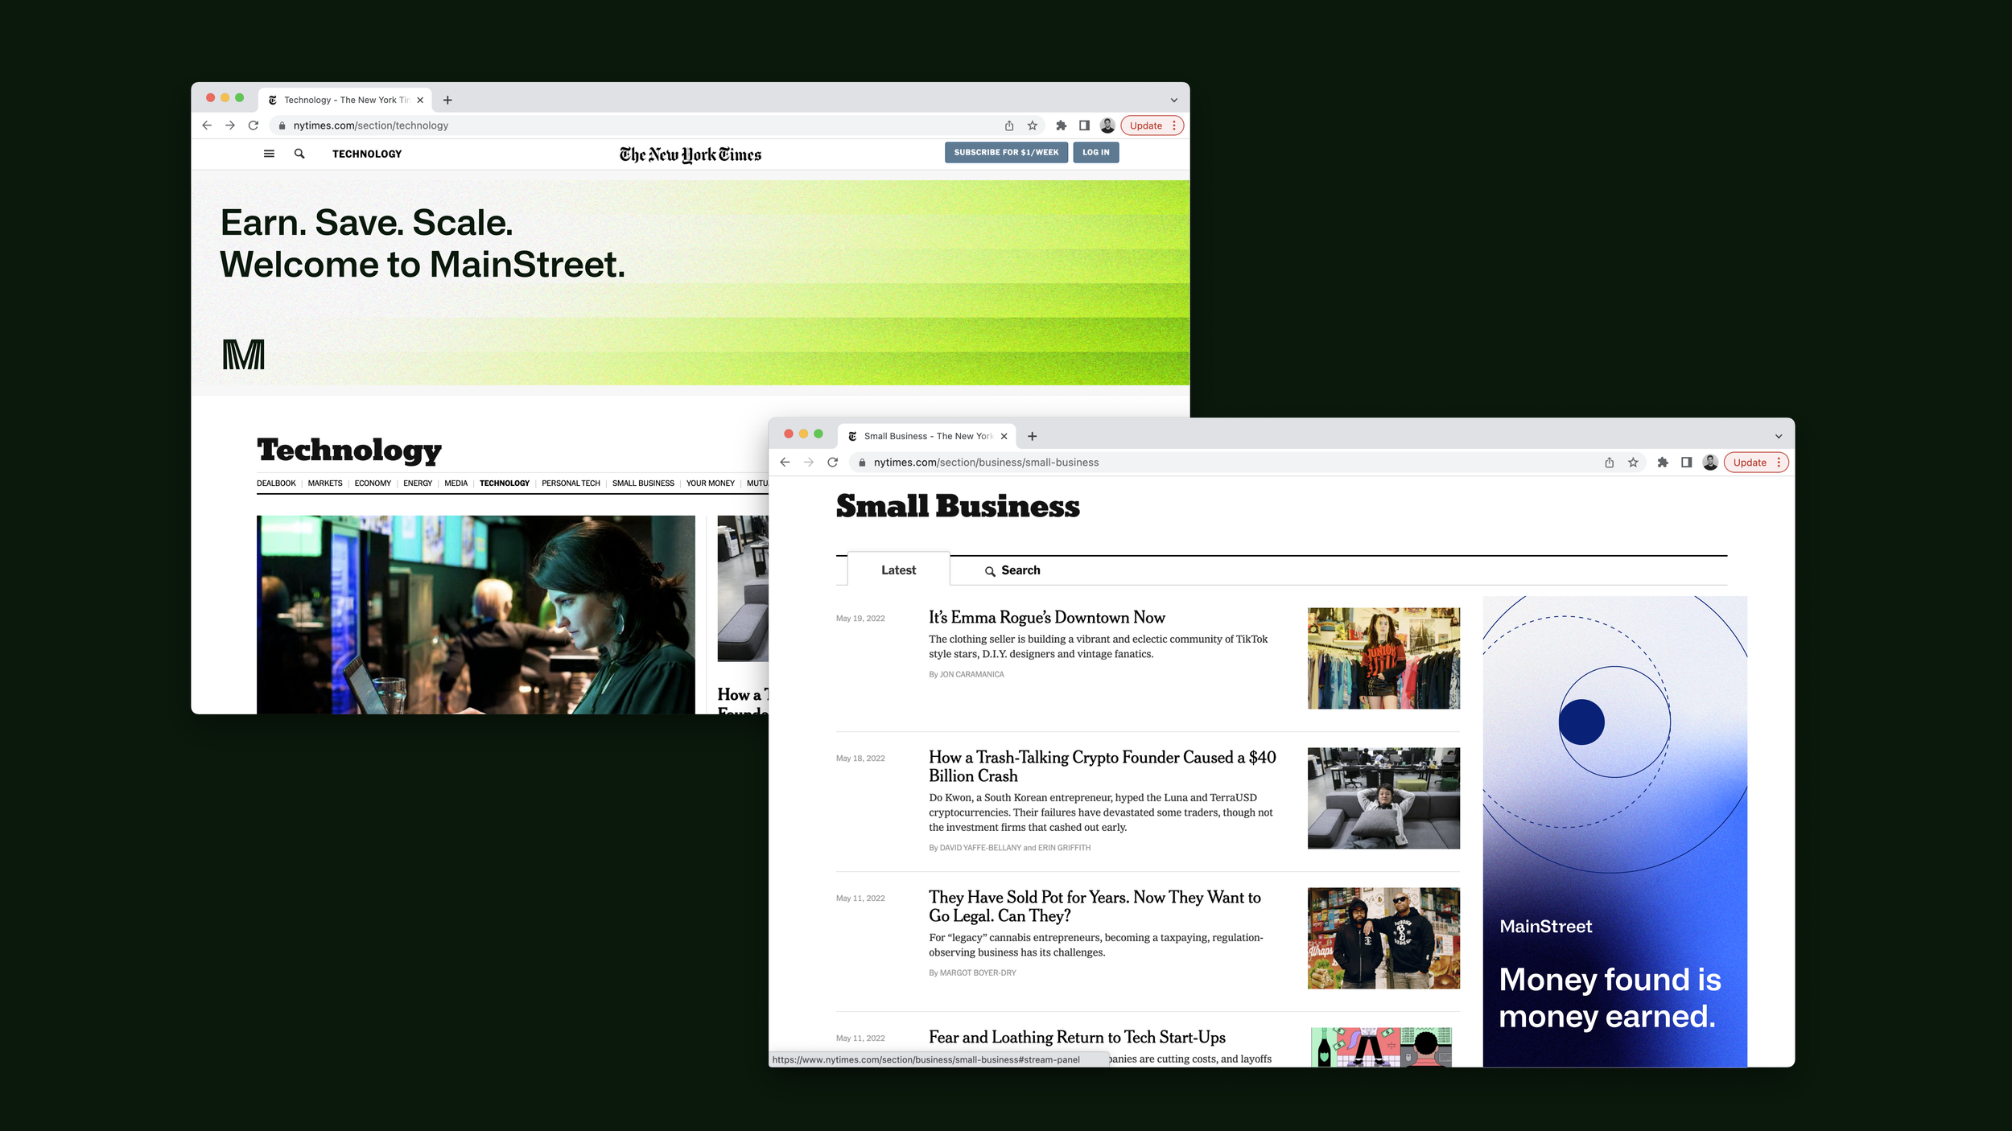Click the Technology page heading
Image resolution: width=2012 pixels, height=1131 pixels.
(349, 450)
